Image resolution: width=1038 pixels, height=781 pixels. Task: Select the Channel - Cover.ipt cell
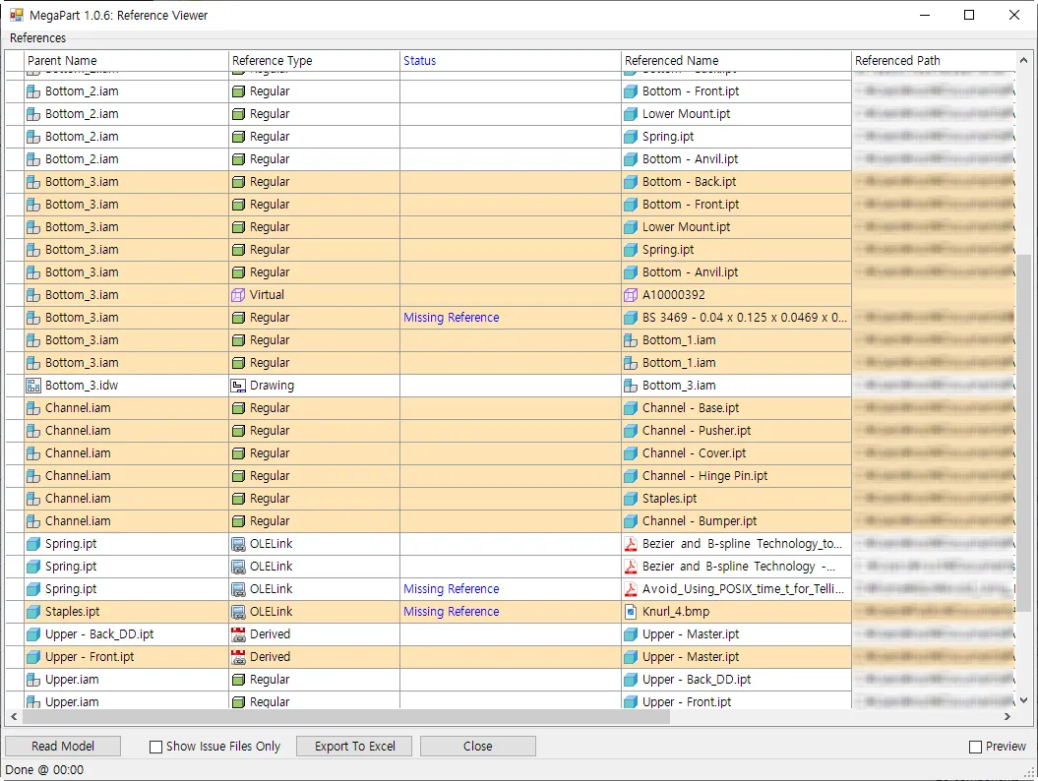pos(736,453)
